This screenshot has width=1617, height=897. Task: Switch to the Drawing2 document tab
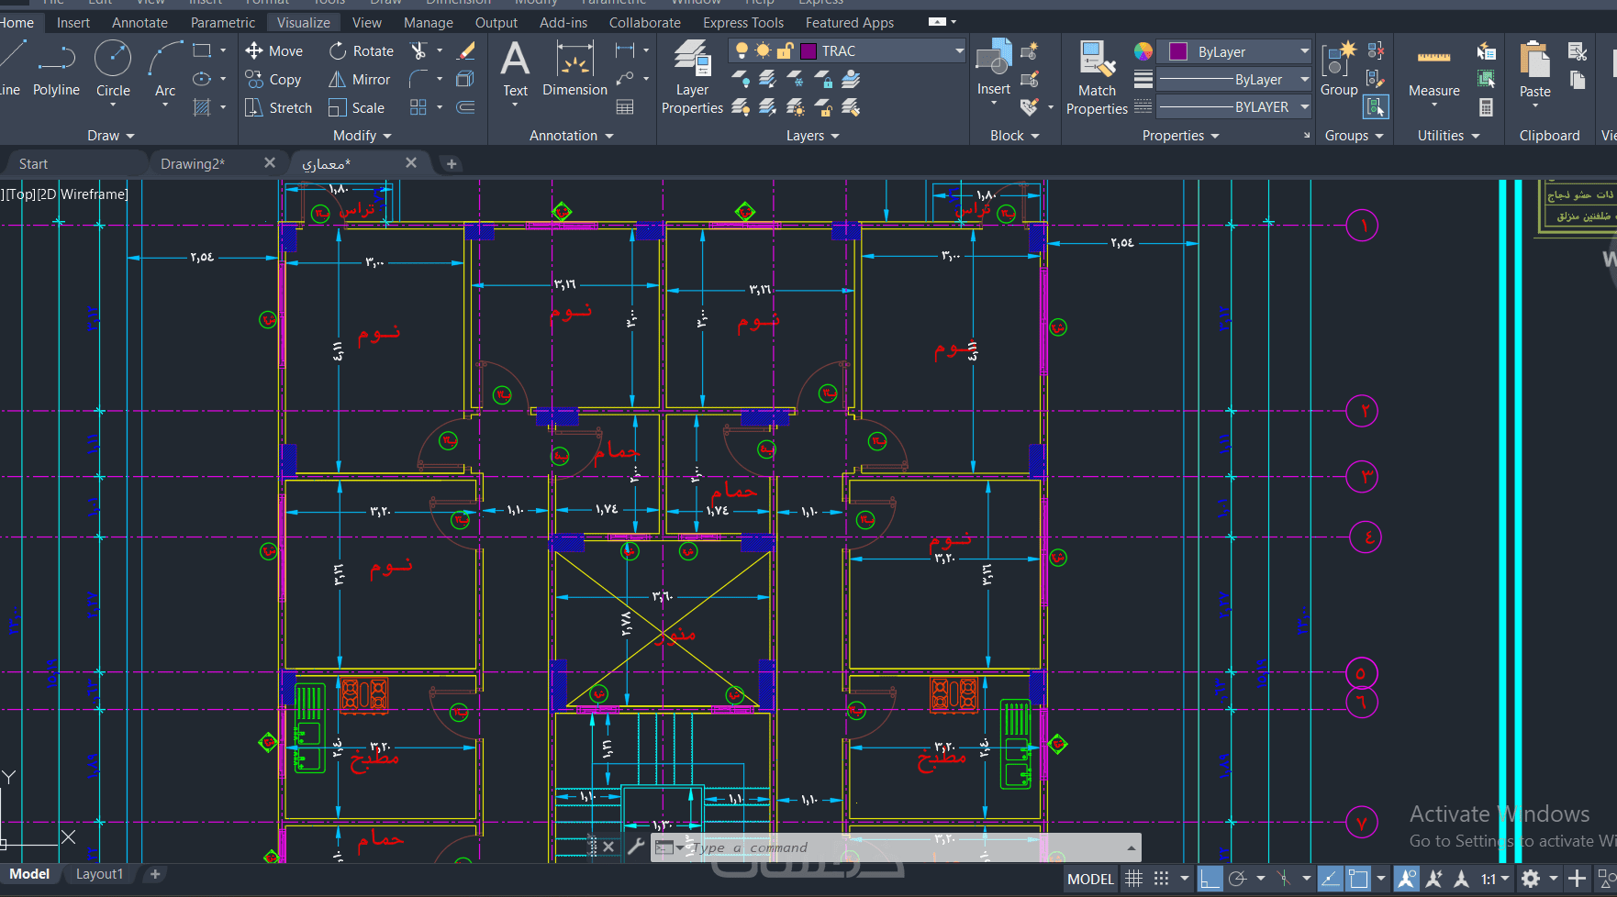click(x=193, y=164)
